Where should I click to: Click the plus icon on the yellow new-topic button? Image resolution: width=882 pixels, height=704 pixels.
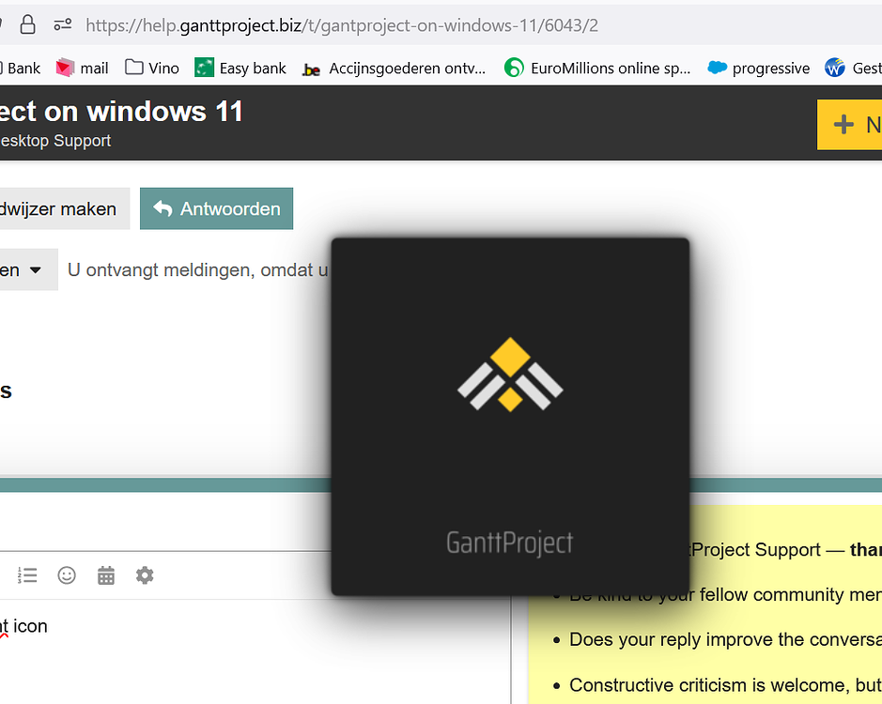(843, 124)
